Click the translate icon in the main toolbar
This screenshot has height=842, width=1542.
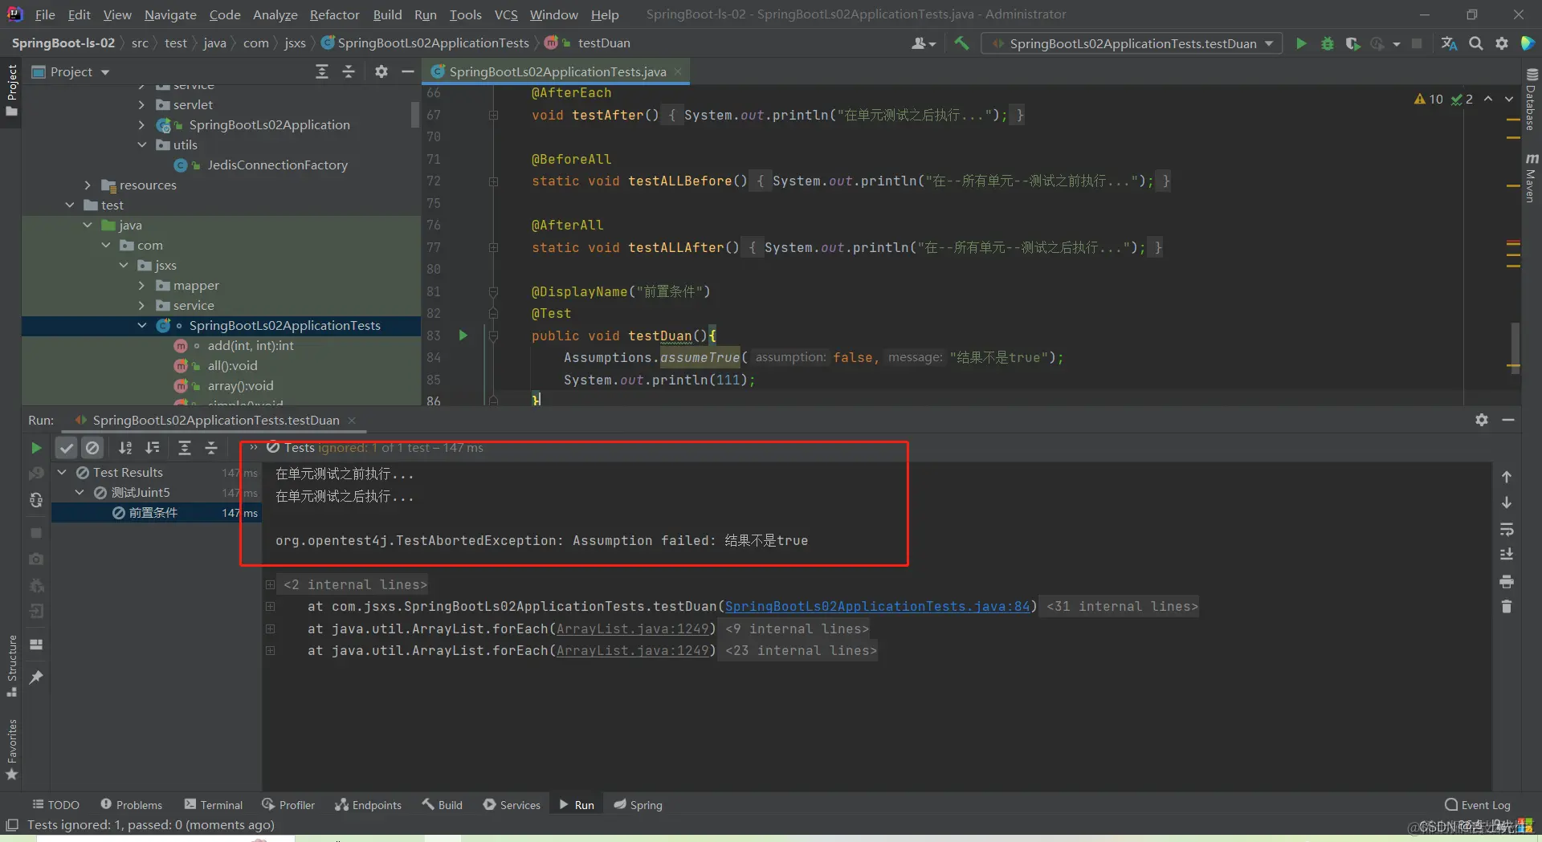(1450, 43)
